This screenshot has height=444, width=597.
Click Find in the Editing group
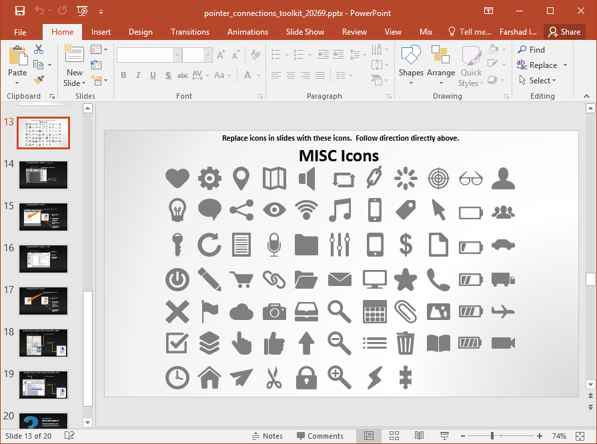point(531,50)
